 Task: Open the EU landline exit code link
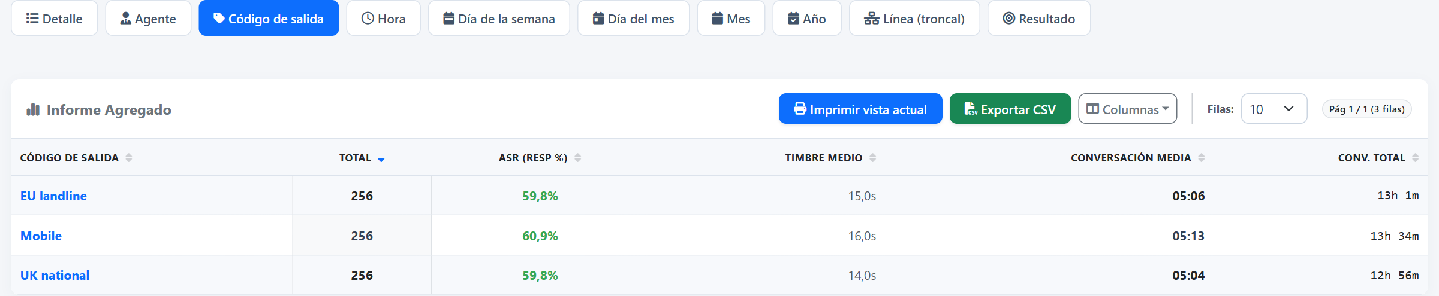pos(53,196)
